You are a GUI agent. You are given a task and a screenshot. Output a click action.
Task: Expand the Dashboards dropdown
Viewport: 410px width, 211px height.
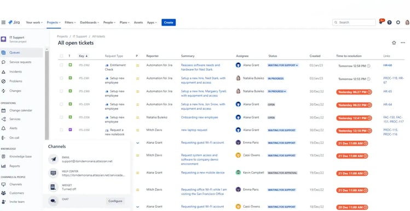[89, 22]
